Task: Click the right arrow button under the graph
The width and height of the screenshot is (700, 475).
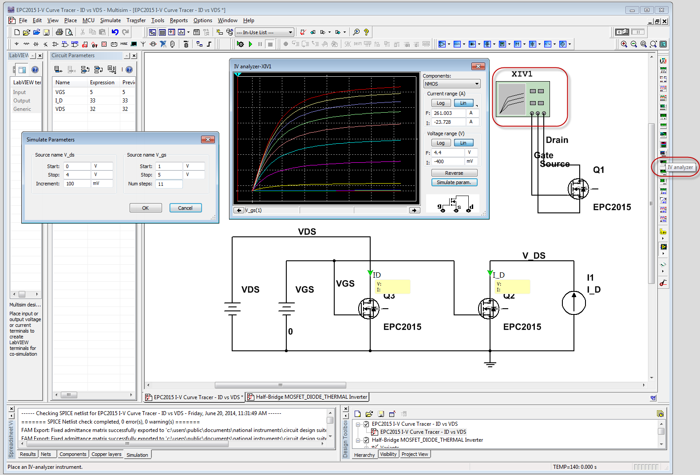Action: (x=415, y=210)
